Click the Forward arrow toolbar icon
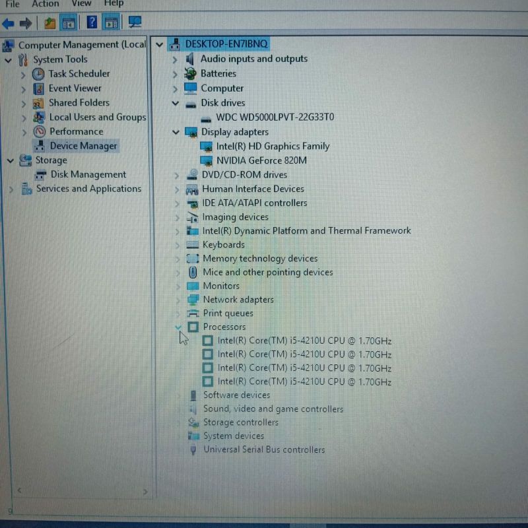Screen dimensions: 528x528 [x=26, y=24]
